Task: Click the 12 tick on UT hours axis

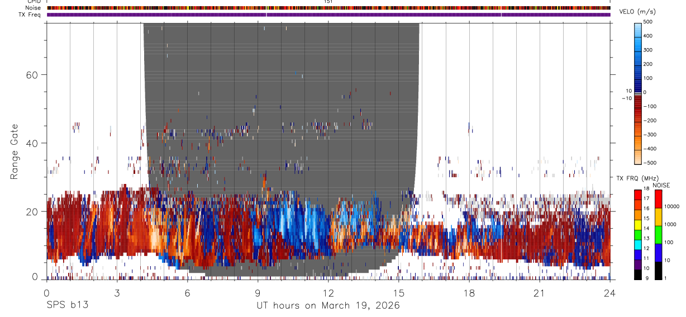Action: pyautogui.click(x=328, y=292)
